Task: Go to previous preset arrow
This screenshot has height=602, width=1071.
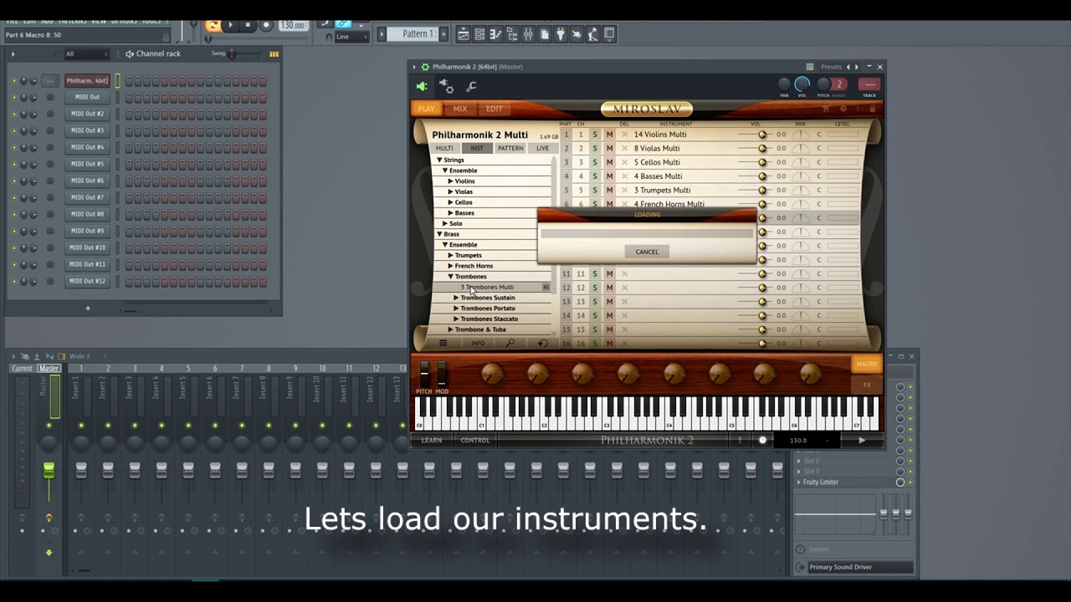Action: pyautogui.click(x=848, y=67)
